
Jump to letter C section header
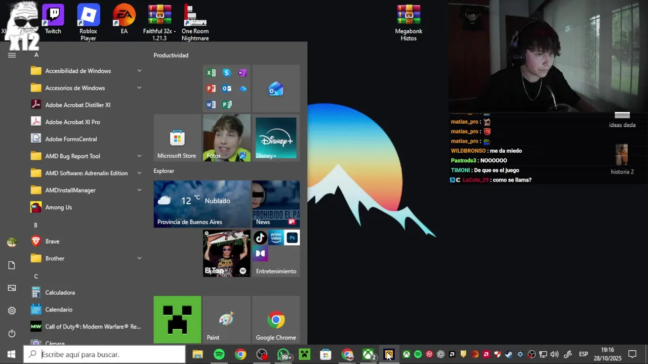36,276
